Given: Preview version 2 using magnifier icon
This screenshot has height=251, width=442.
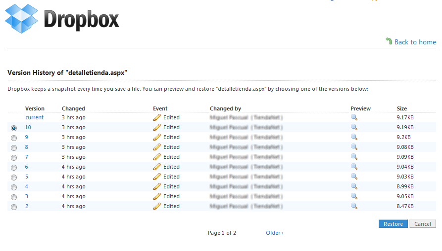Looking at the screenshot, I should [x=354, y=206].
